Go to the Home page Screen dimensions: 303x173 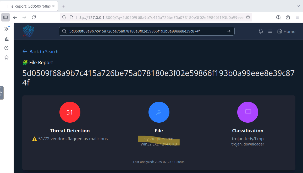click(x=286, y=31)
